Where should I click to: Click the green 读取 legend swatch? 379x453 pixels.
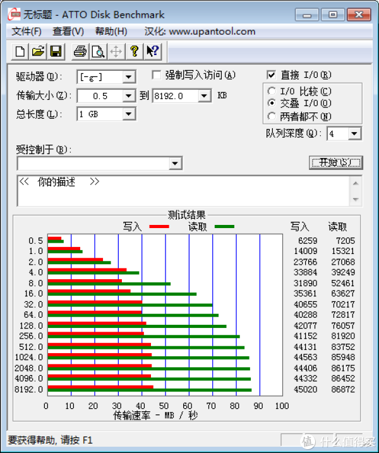coord(224,227)
